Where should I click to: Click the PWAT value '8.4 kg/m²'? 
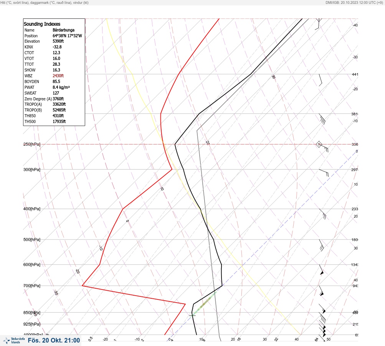tap(61, 87)
